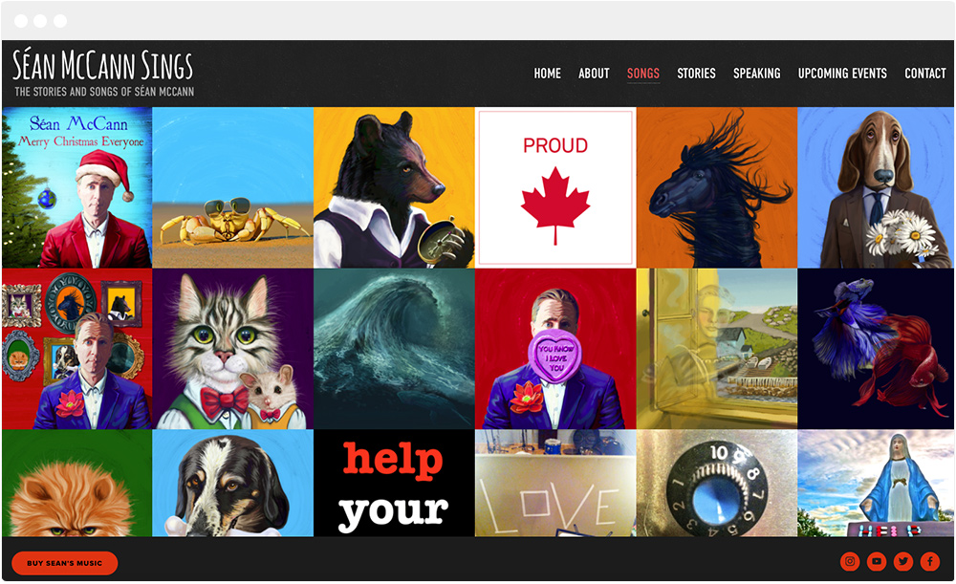The width and height of the screenshot is (956, 584).
Task: Open the Merry Christmas Everyone album cover
Action: point(76,187)
